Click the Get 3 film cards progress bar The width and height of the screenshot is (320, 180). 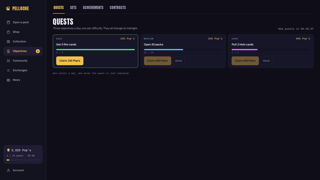coord(95,49)
